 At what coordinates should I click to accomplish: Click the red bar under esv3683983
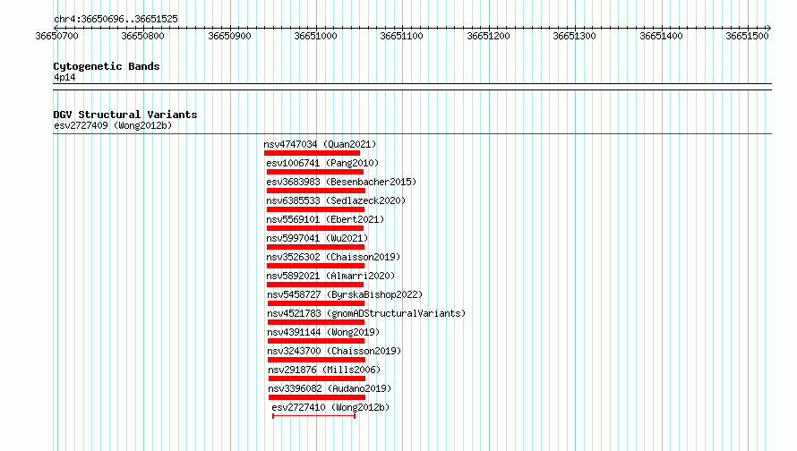pyautogui.click(x=315, y=191)
